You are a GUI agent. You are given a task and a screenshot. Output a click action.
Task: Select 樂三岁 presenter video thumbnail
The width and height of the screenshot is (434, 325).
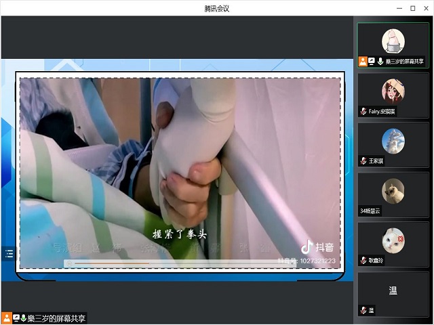point(393,41)
